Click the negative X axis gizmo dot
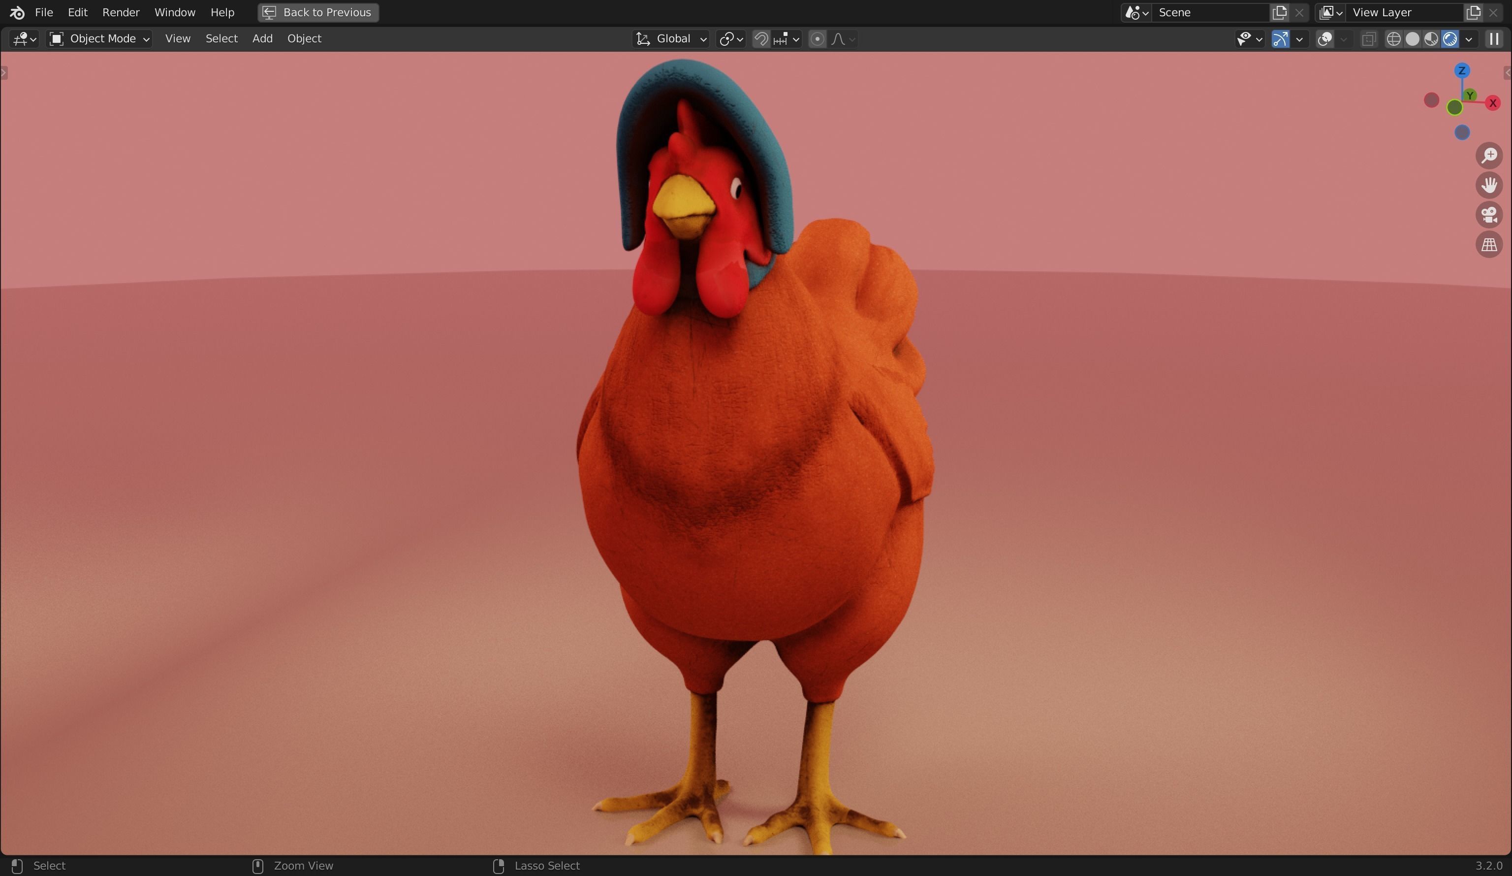Viewport: 1512px width, 876px height. tap(1432, 100)
